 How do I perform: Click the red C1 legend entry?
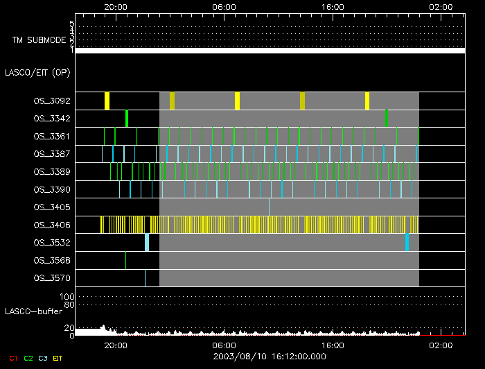pyautogui.click(x=11, y=358)
